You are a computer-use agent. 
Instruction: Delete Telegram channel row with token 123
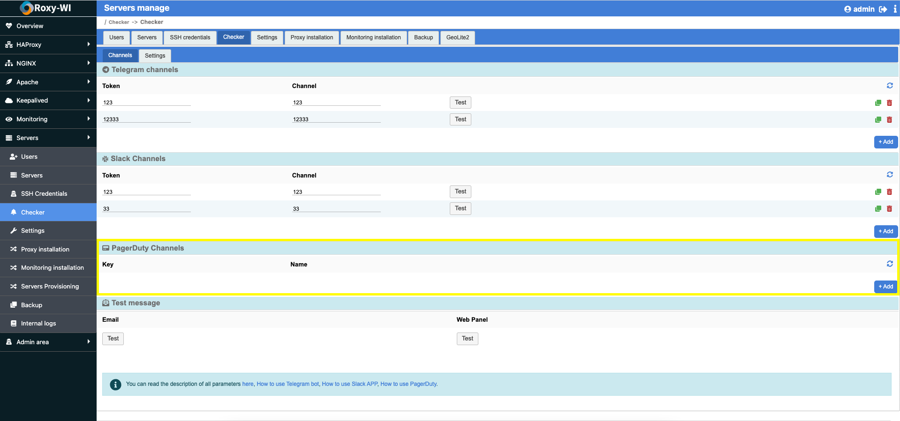(889, 103)
